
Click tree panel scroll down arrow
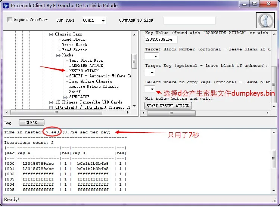click(134, 106)
